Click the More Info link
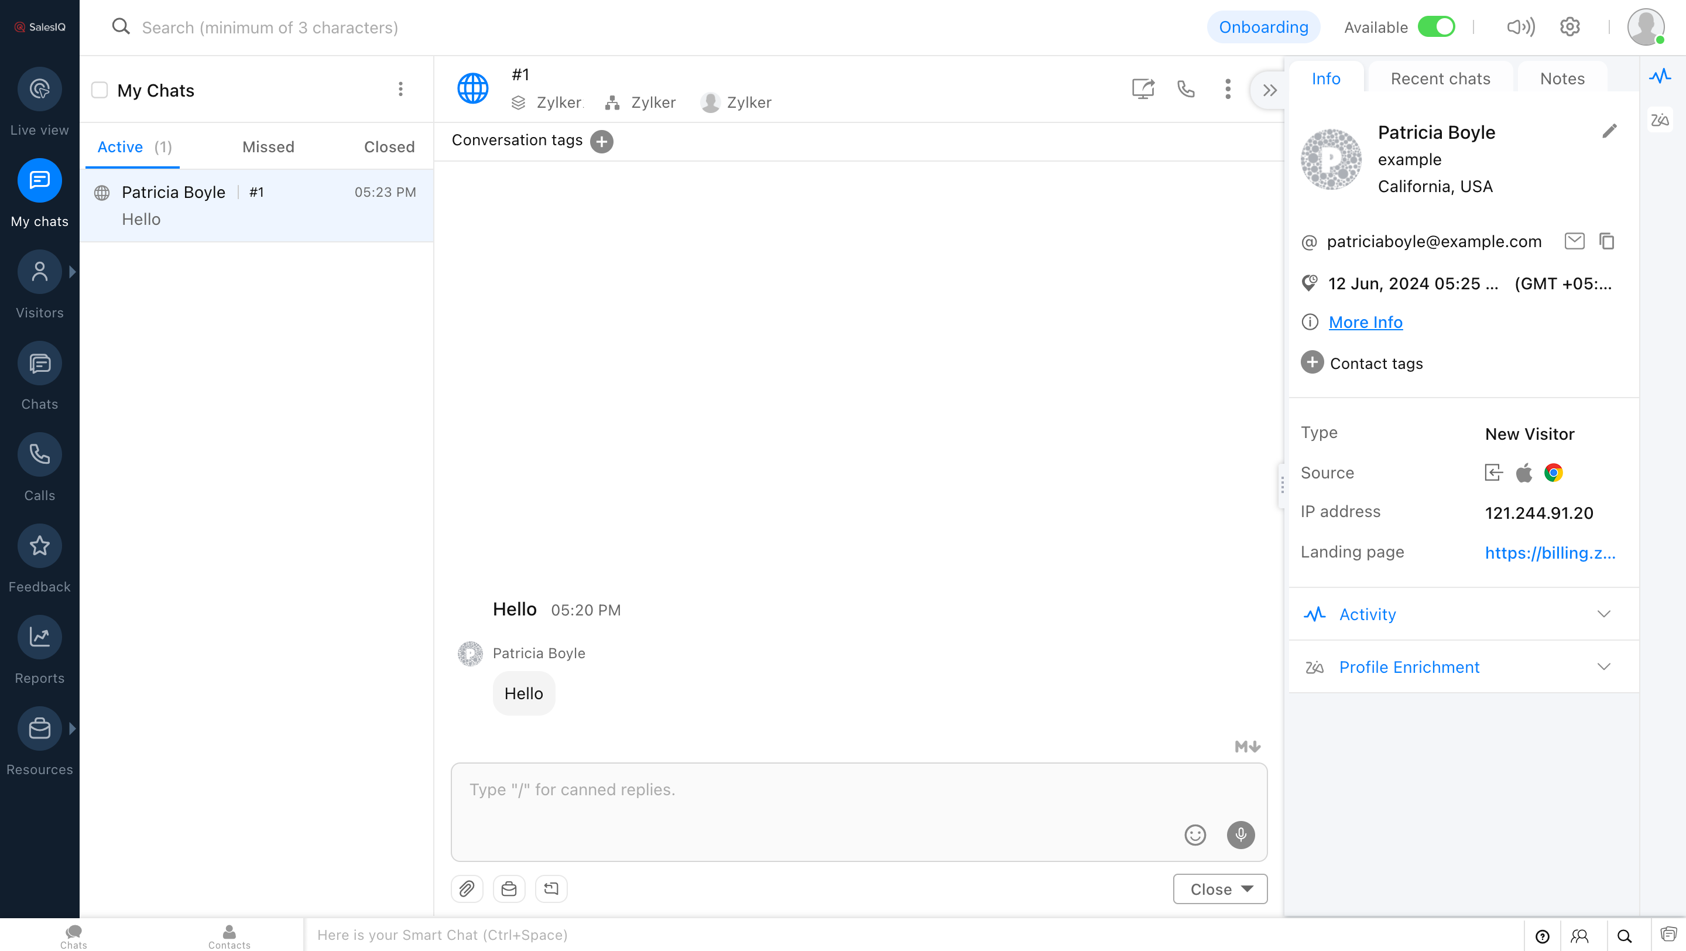The height and width of the screenshot is (951, 1686). (x=1365, y=322)
